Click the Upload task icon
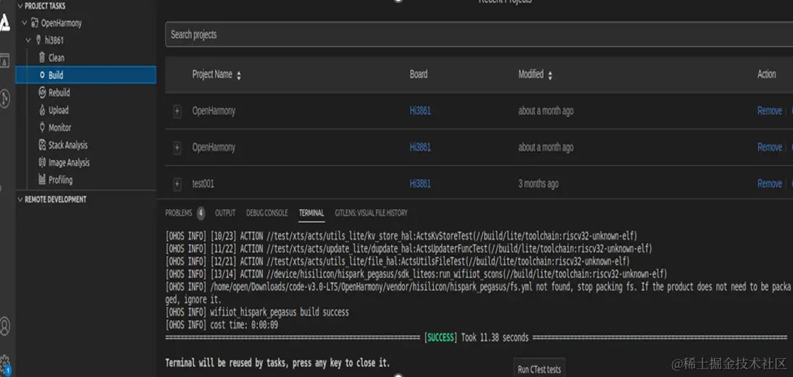The width and height of the screenshot is (793, 377). click(43, 110)
